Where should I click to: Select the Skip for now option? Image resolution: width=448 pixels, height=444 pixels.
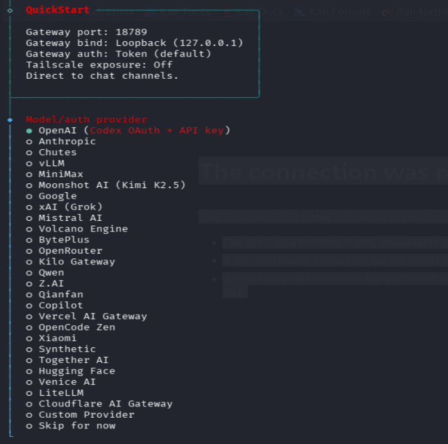click(70, 426)
